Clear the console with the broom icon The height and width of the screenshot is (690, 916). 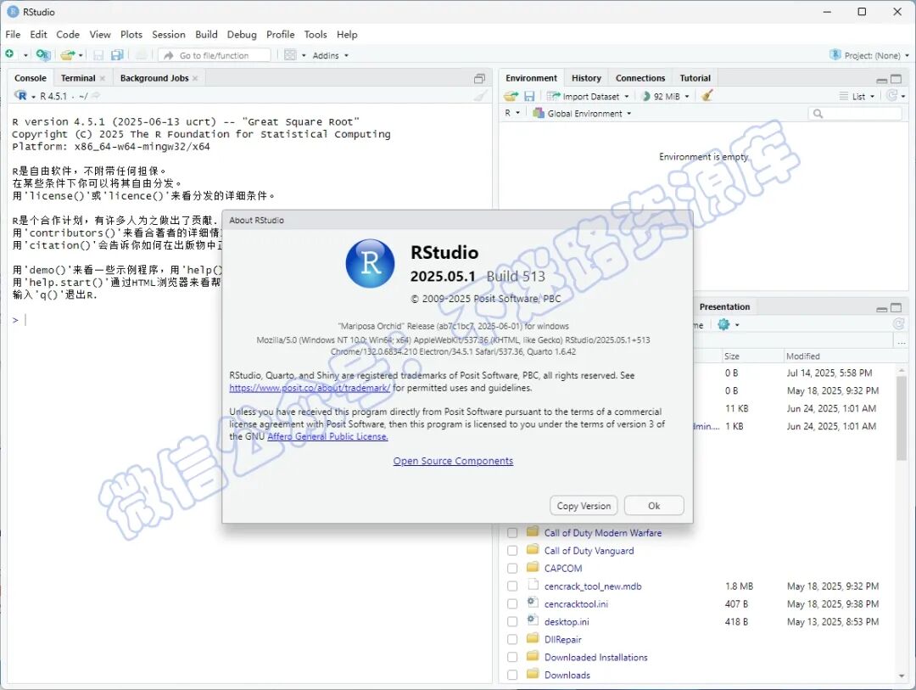pyautogui.click(x=480, y=96)
